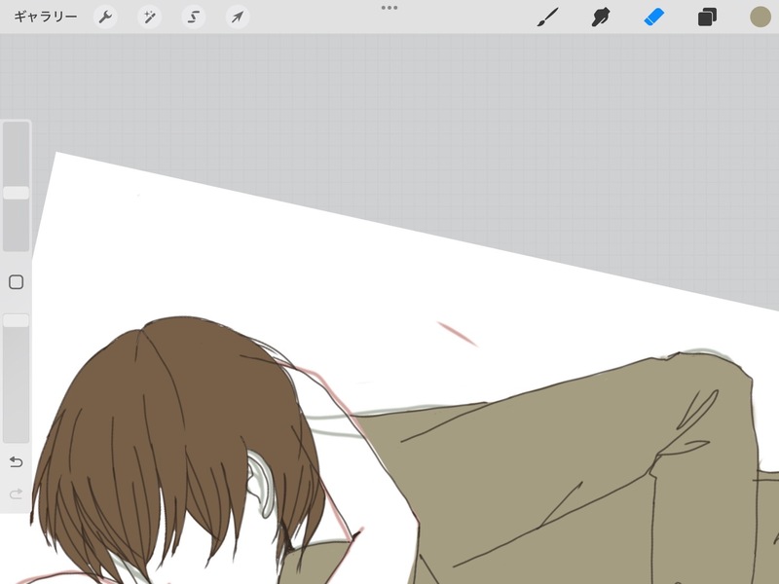Open the ギャラリー gallery
Image resolution: width=779 pixels, height=584 pixels.
tap(45, 17)
